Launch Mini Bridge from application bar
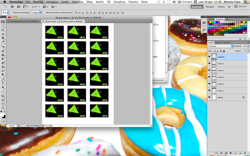The height and width of the screenshot is (156, 250). [19, 7]
